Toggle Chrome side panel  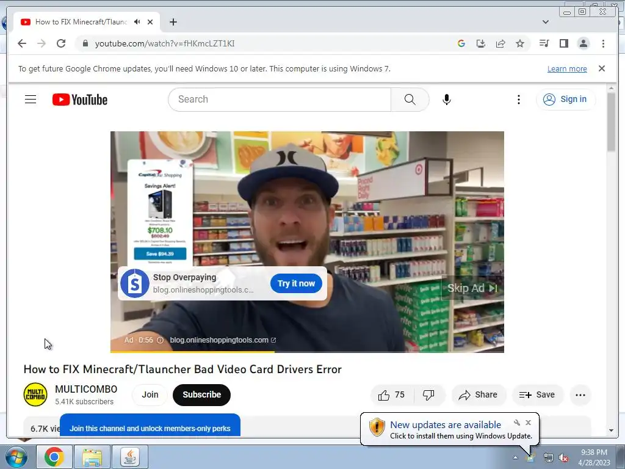coord(563,43)
